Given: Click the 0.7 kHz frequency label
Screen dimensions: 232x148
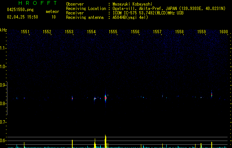Looking at the screenshot, I should pyautogui.click(x=3, y=122).
